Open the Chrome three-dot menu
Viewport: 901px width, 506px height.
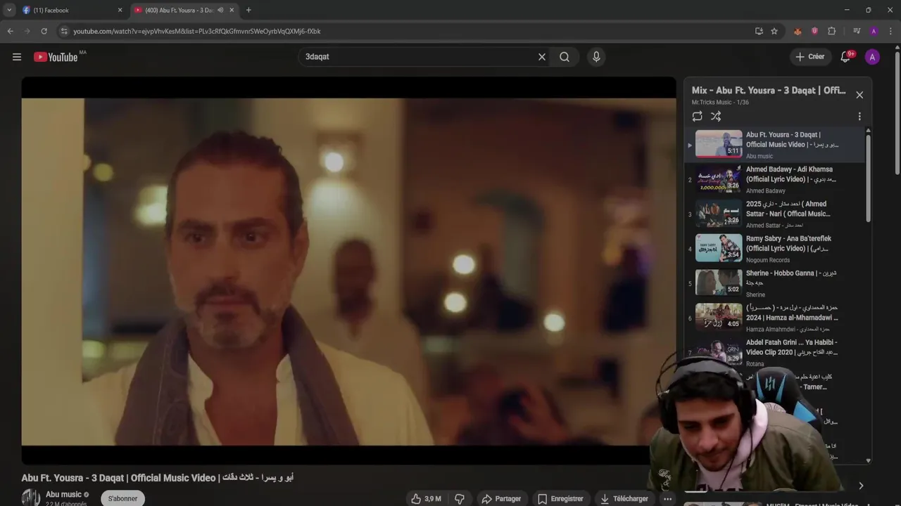(x=890, y=31)
